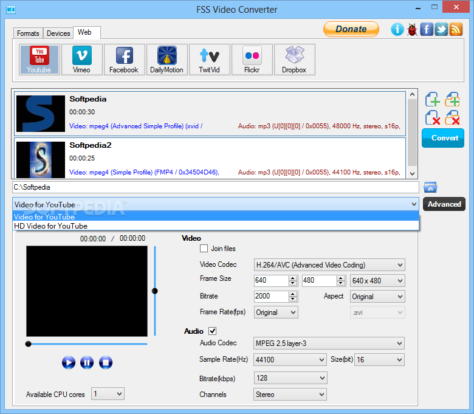
Task: Open the Size(bit) dropdown showing 16
Action: coord(379,359)
